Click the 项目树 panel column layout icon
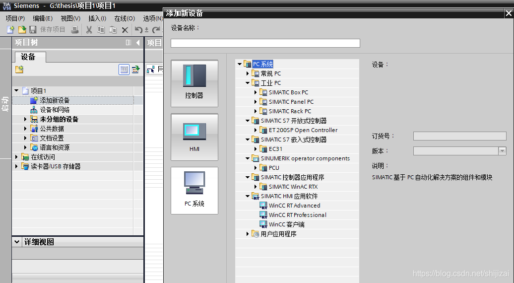Screen dimensions: 514x283 (128, 43)
